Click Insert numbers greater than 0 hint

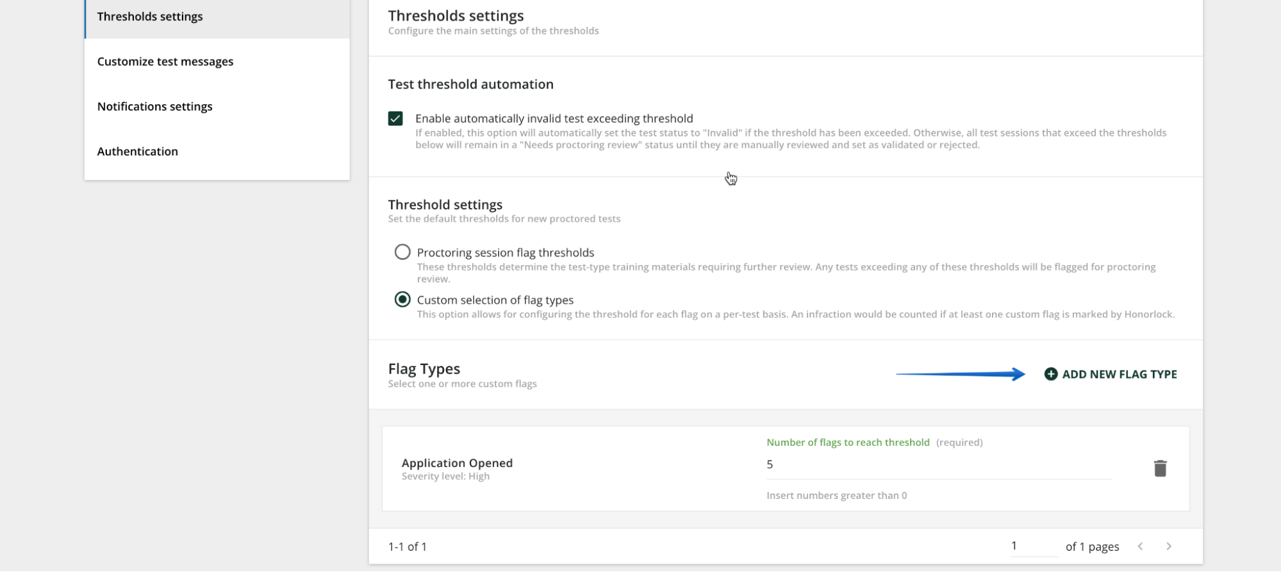(836, 495)
